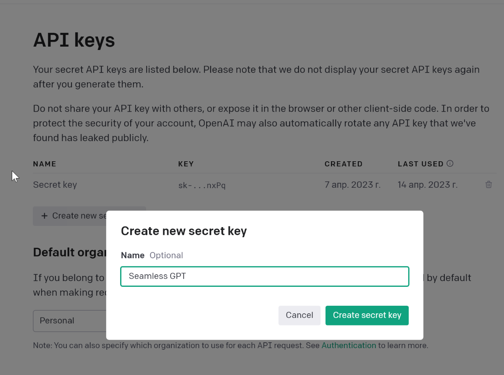Confirm with the Create secret key button
Image resolution: width=504 pixels, height=375 pixels.
pyautogui.click(x=367, y=315)
